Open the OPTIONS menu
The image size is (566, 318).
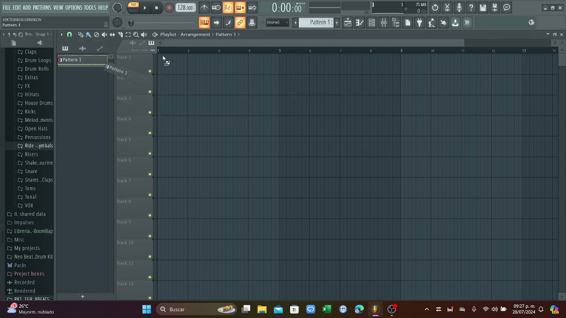(74, 8)
